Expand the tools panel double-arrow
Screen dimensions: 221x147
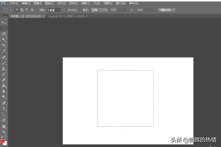click(x=1, y=15)
